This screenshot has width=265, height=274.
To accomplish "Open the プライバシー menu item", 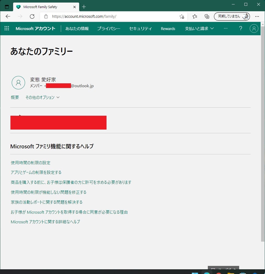I will pos(109,28).
